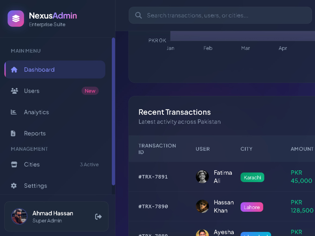The width and height of the screenshot is (315, 236).
Task: Click the Hassan Khan user name
Action: tap(224, 206)
